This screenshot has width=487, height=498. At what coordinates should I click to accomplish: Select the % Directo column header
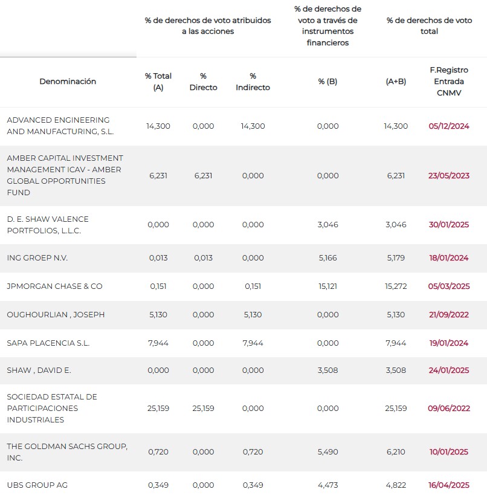pyautogui.click(x=203, y=82)
